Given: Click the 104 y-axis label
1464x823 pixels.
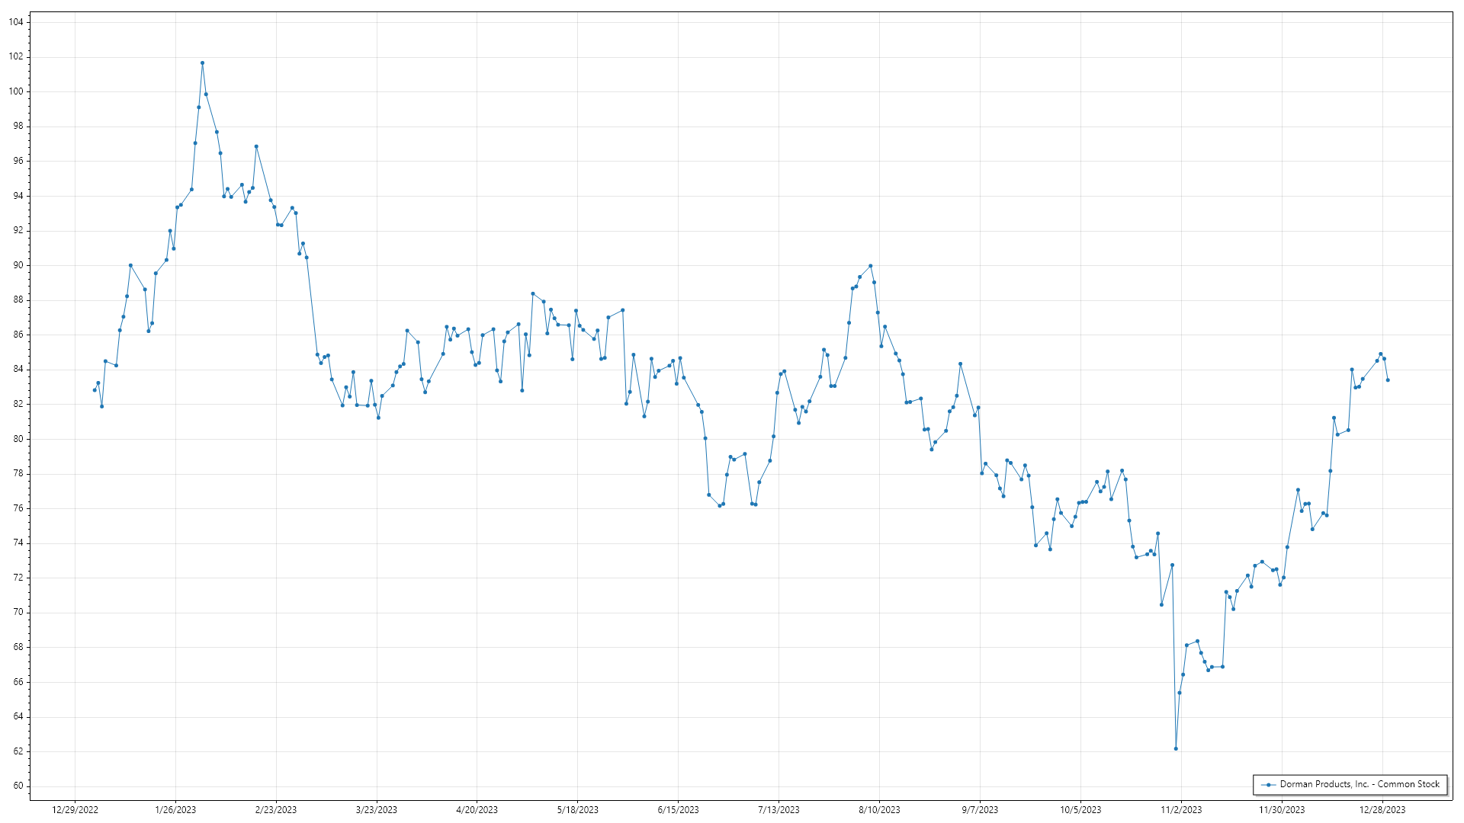Looking at the screenshot, I should tap(16, 22).
